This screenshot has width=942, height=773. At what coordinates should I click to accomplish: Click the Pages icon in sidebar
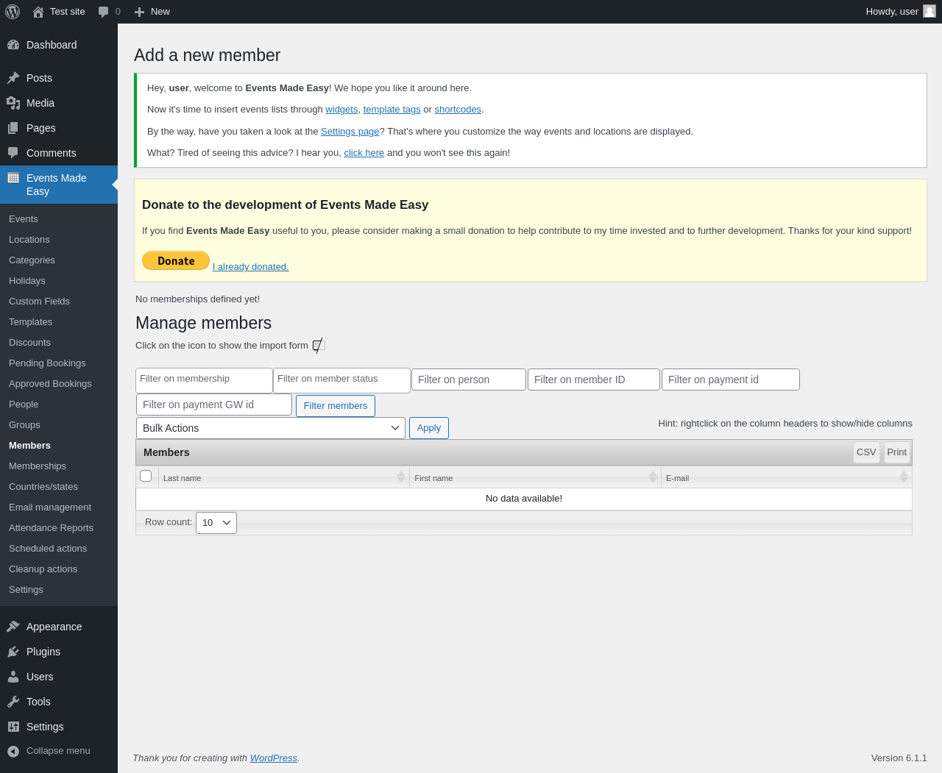tap(13, 128)
